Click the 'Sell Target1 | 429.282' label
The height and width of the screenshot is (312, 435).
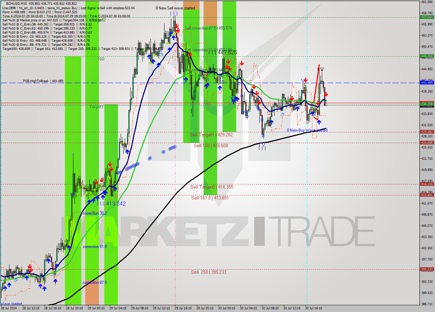coord(211,135)
